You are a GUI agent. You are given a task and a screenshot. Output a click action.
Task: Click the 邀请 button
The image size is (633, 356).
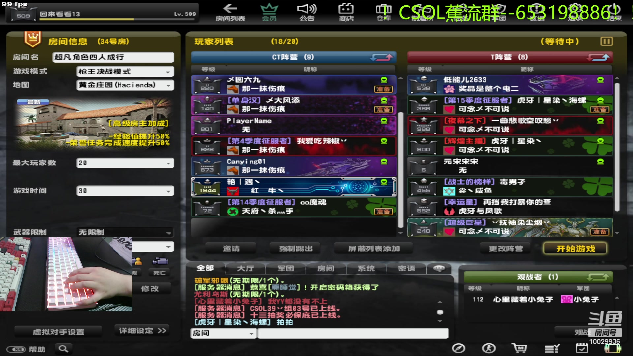(x=231, y=249)
